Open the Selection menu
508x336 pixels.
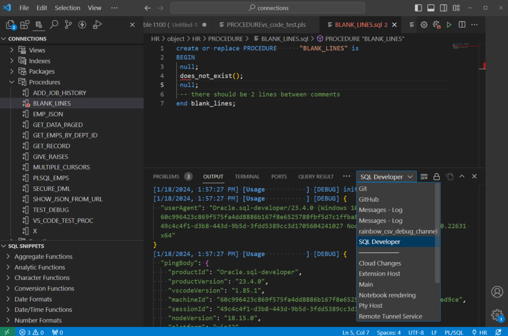[67, 8]
